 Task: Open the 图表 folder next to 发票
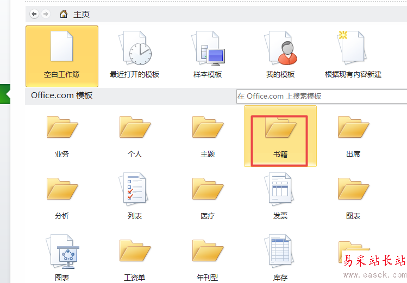353,198
